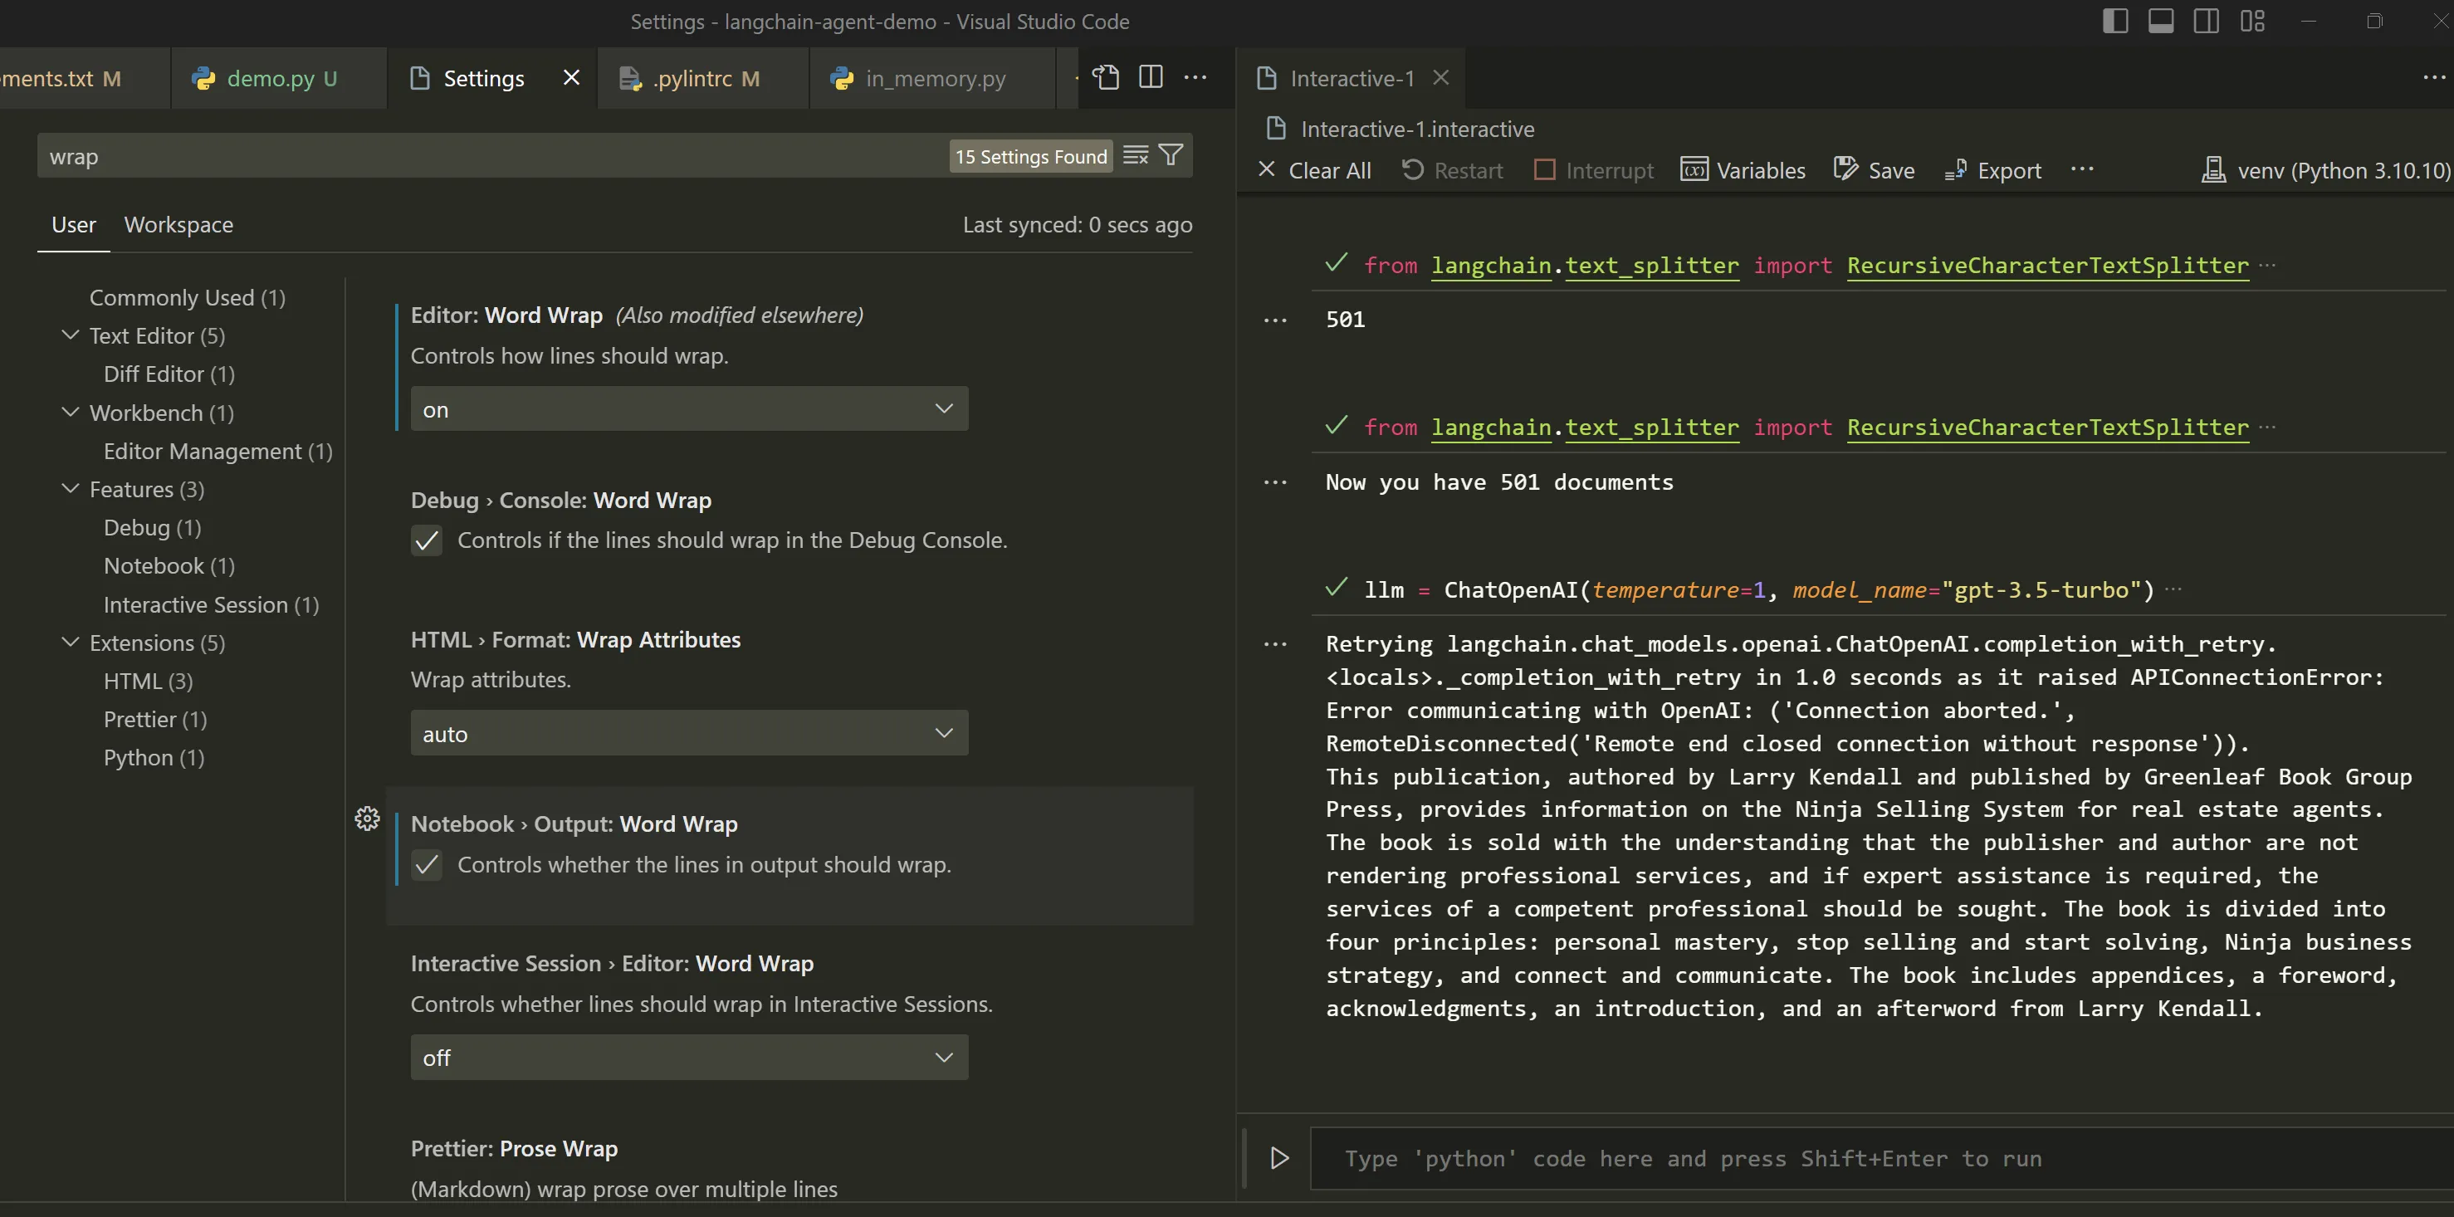Toggle the primary side bar layout icon

pos(2114,21)
